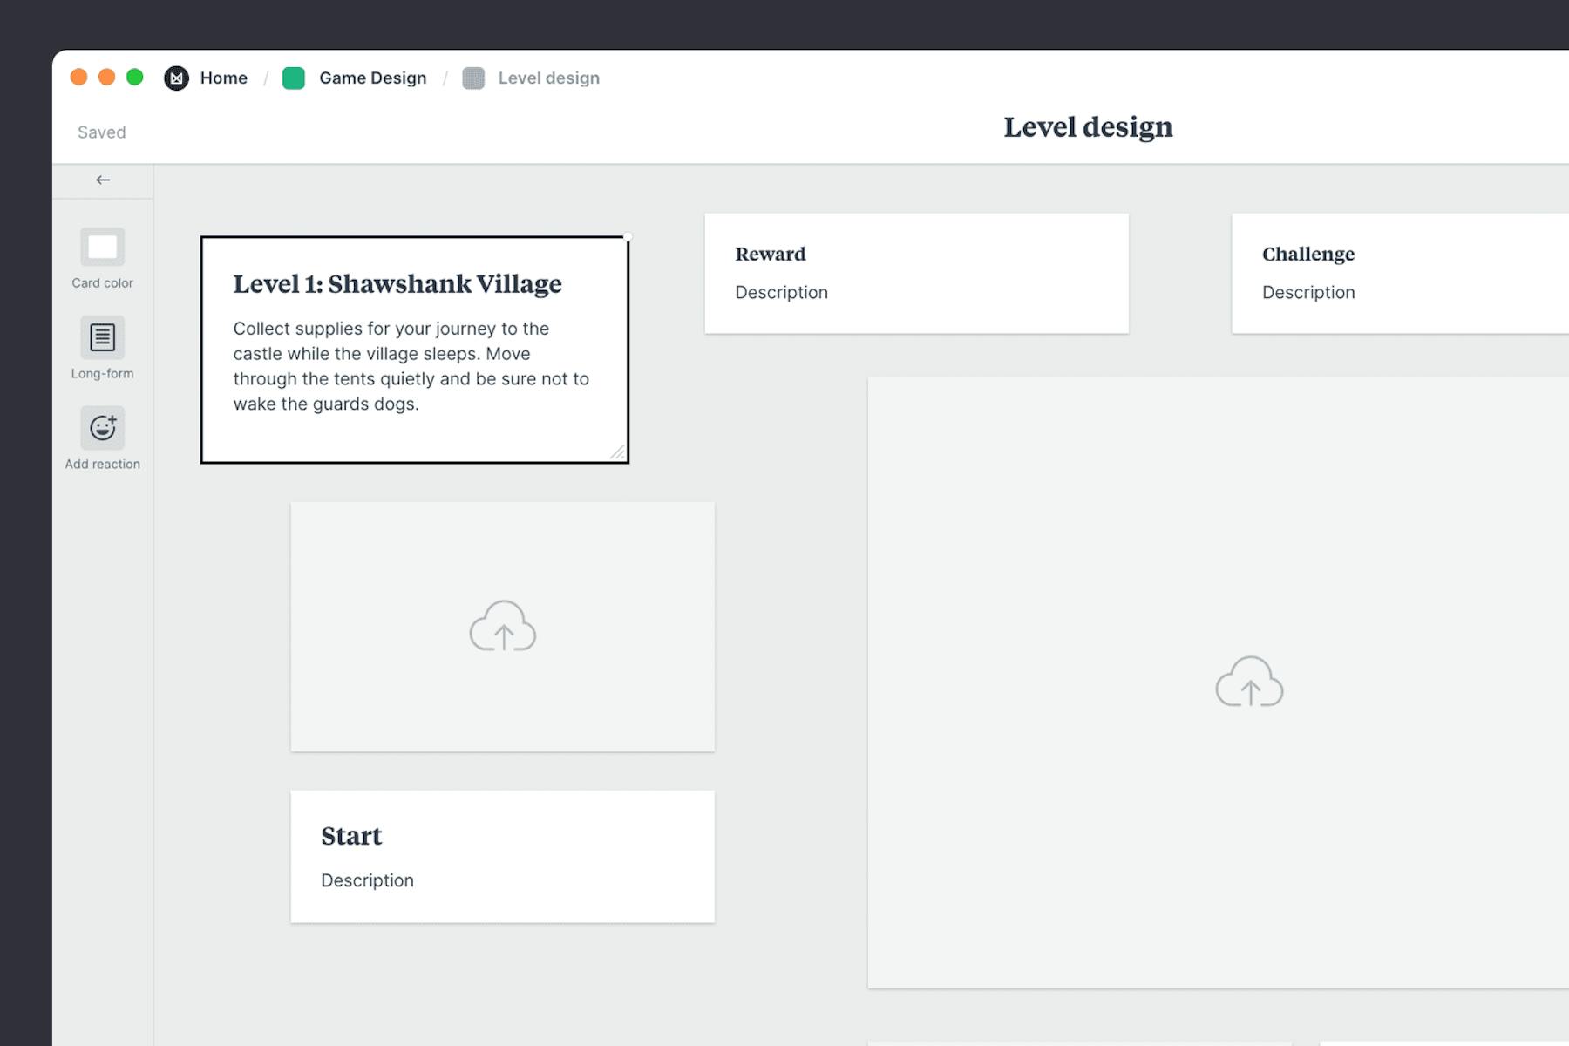Click the Level design board icon in breadcrumb
The image size is (1569, 1046).
[x=473, y=78]
